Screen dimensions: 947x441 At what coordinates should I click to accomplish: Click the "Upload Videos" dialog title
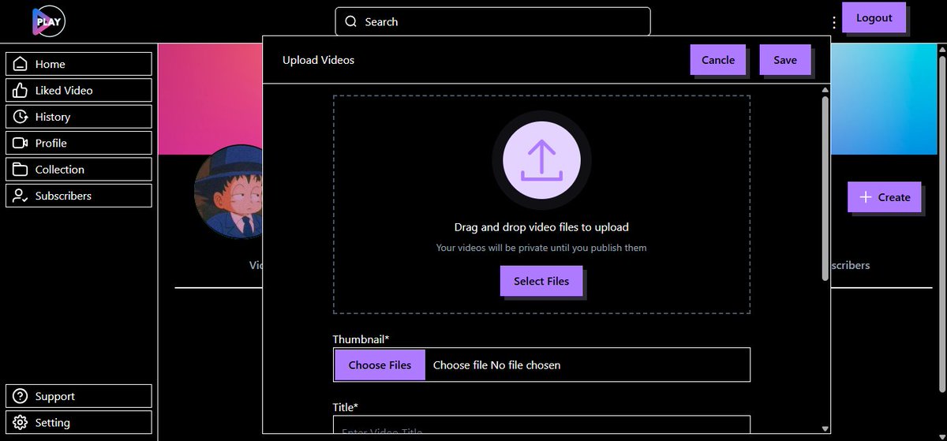318,60
